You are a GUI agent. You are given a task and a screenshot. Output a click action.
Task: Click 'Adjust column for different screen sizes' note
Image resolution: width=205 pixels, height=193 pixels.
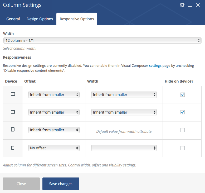(x=70, y=165)
